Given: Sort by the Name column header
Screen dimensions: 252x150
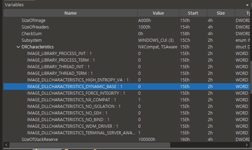Looking at the screenshot, I should (x=70, y=13).
